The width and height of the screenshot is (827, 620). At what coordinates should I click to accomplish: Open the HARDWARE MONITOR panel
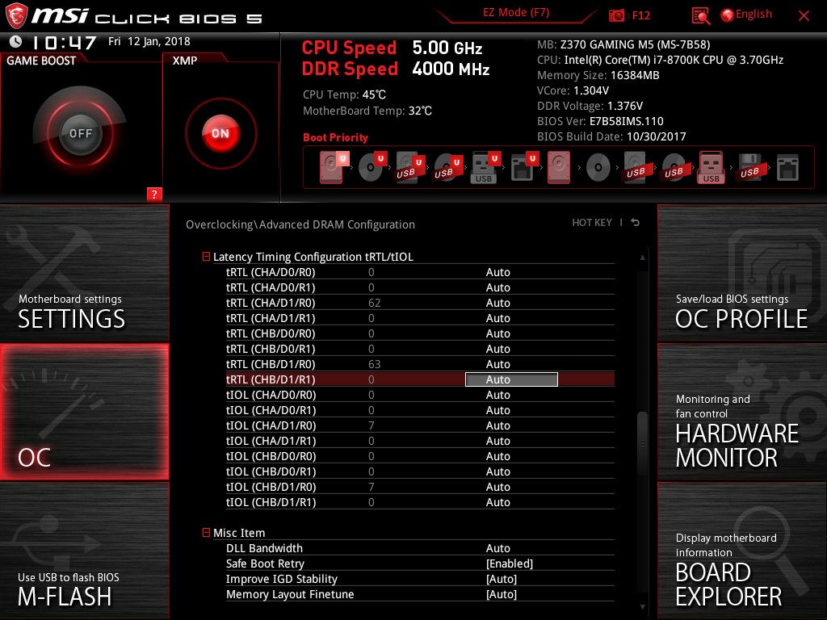pyautogui.click(x=742, y=412)
